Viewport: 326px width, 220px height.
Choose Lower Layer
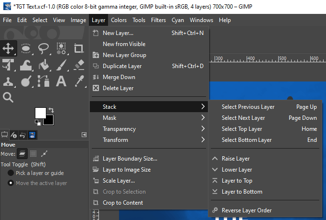pos(265,170)
